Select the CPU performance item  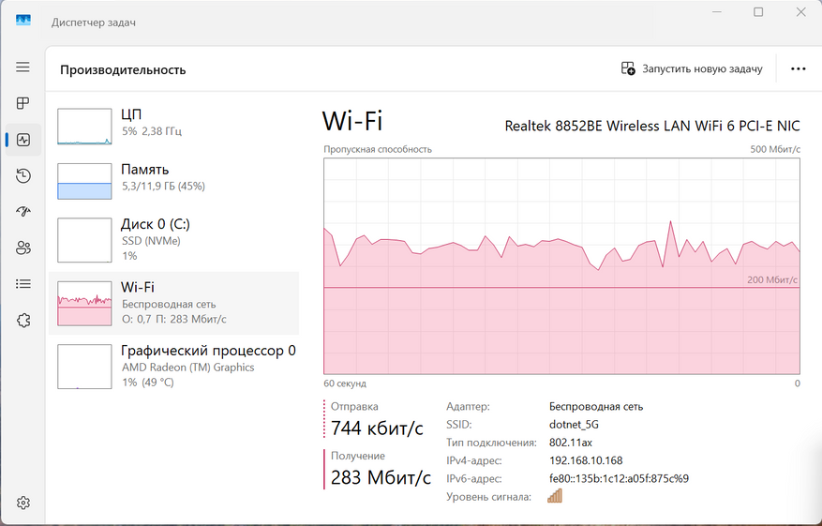tap(173, 125)
